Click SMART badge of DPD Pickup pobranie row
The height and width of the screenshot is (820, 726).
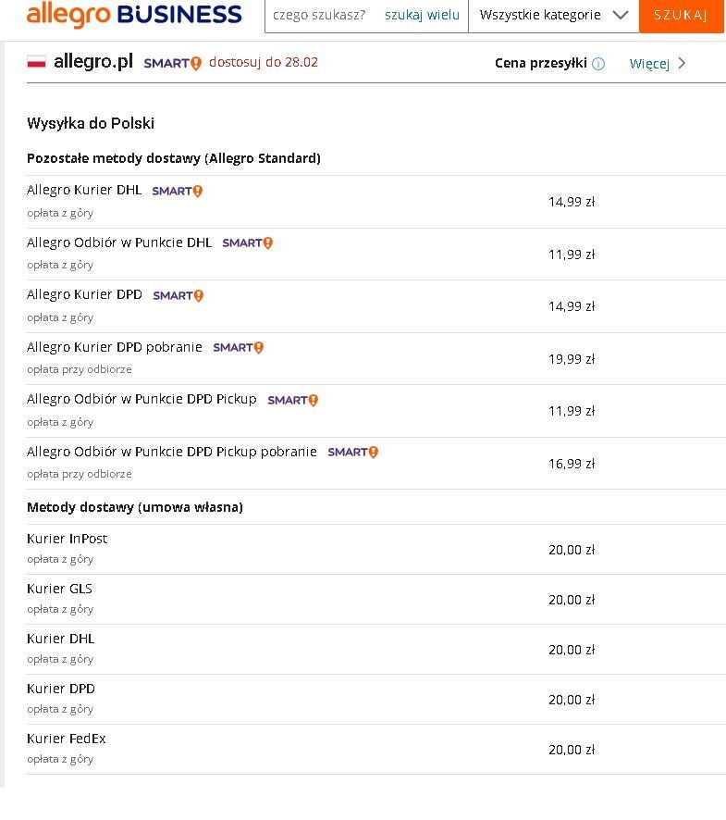pos(352,452)
